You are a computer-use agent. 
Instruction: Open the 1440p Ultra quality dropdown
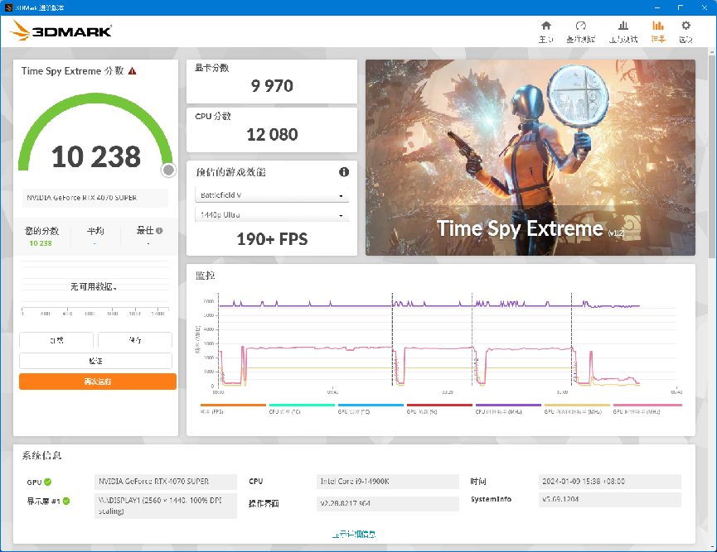click(x=272, y=215)
